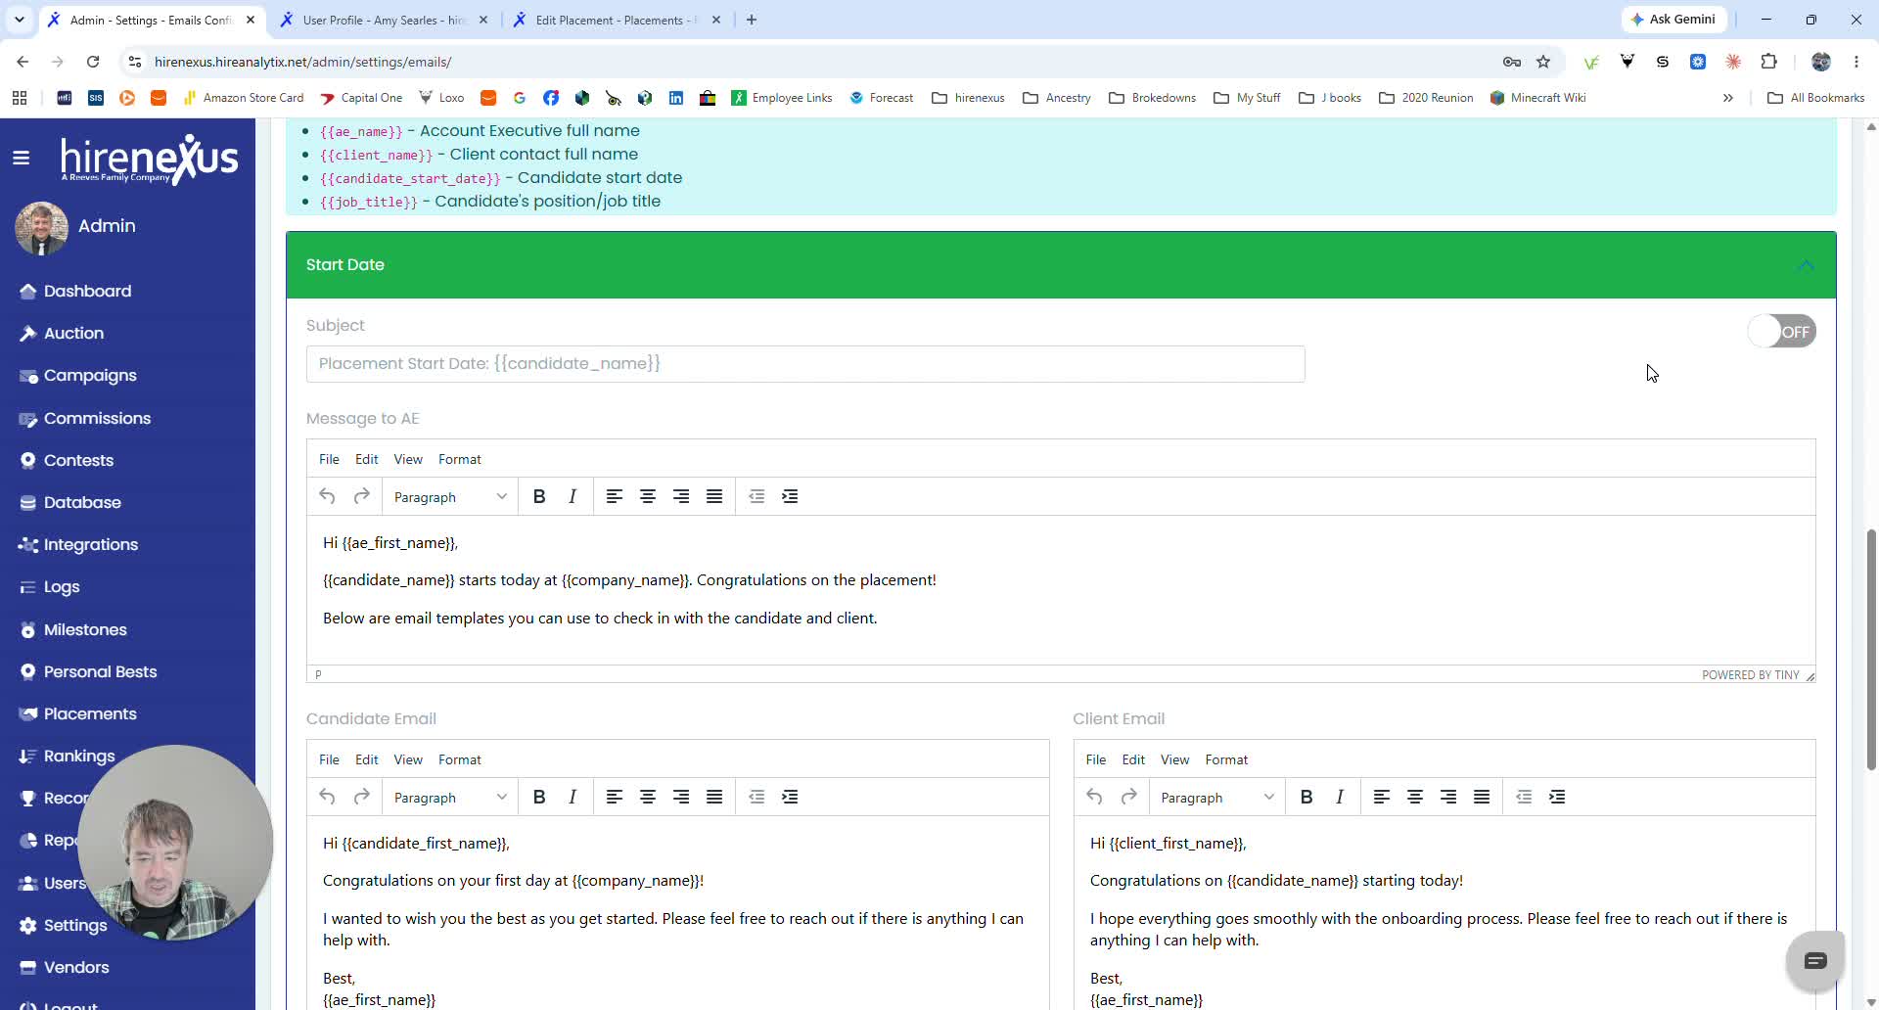Undo in Client Email editor

point(1095,798)
